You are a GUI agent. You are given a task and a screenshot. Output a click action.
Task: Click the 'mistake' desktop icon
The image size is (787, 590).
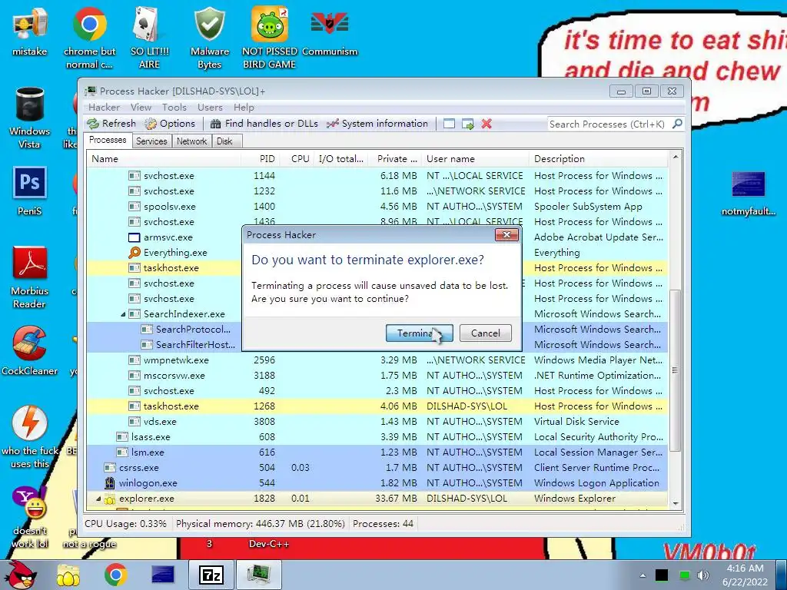(x=30, y=31)
